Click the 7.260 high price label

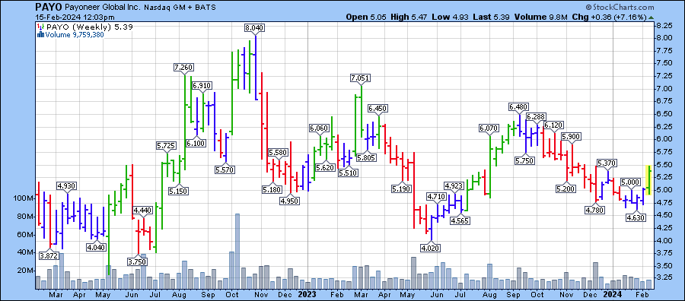183,67
